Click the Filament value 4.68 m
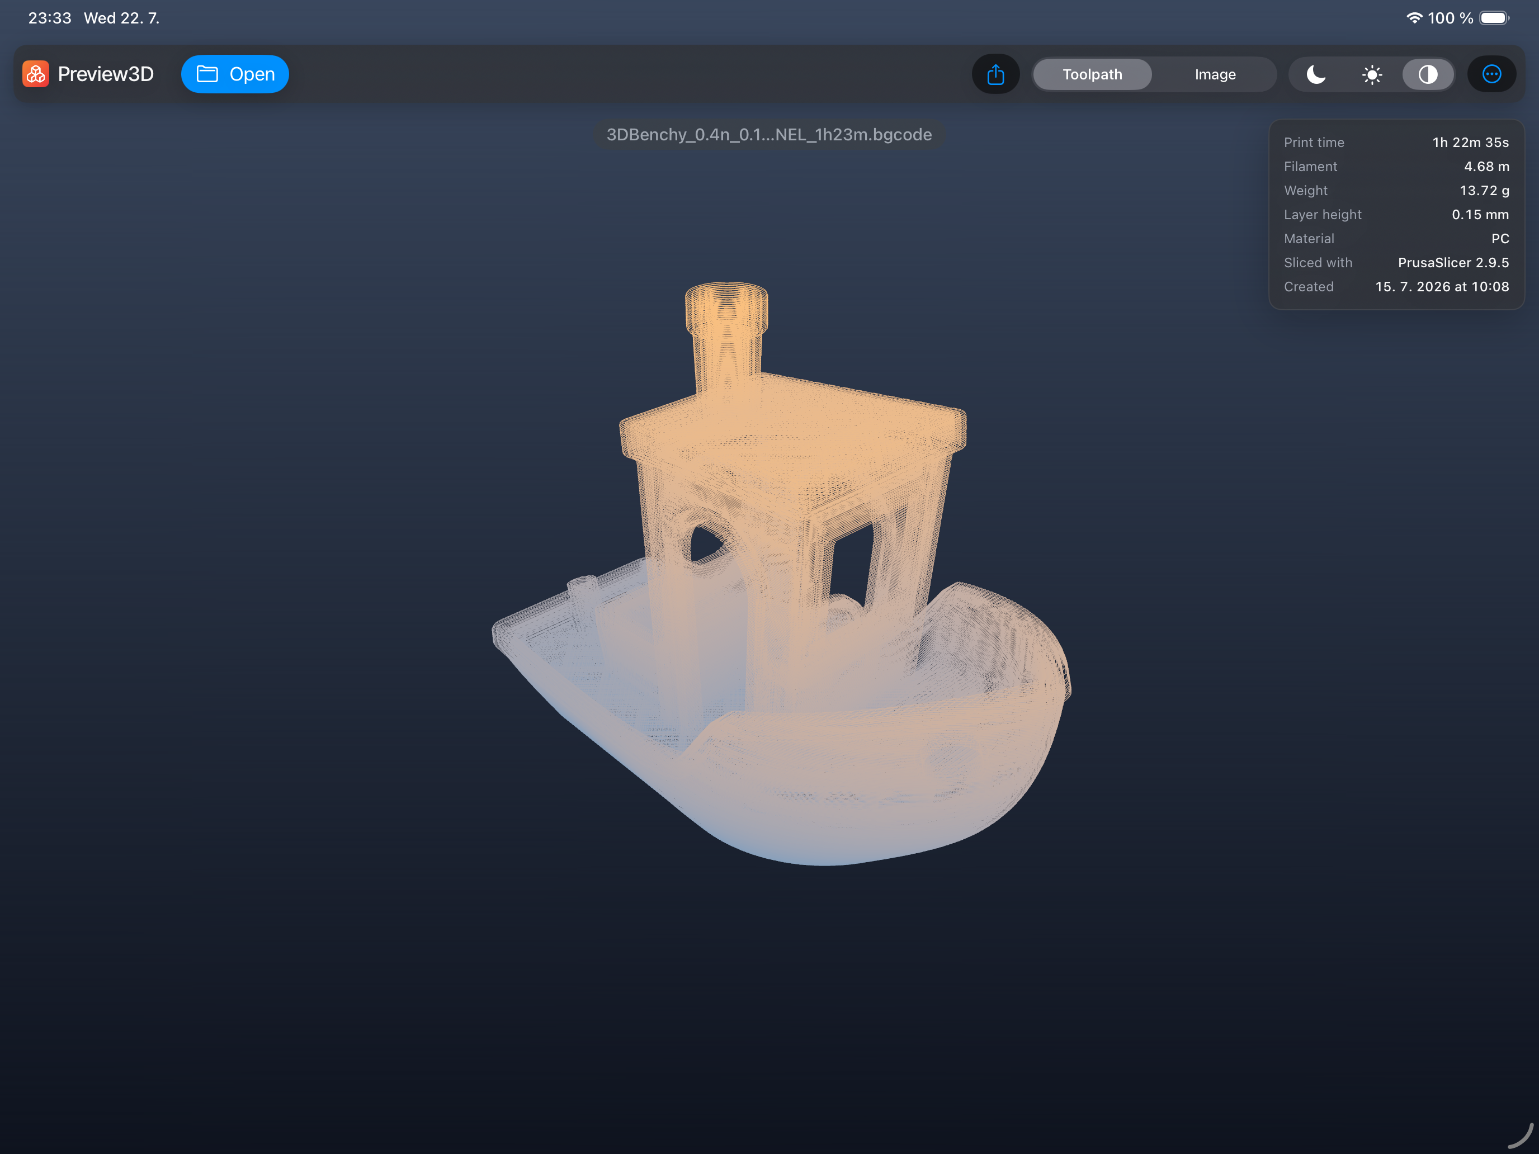Image resolution: width=1539 pixels, height=1154 pixels. click(1486, 166)
